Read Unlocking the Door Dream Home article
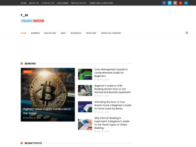The width and height of the screenshot is (196, 147). click(x=113, y=105)
